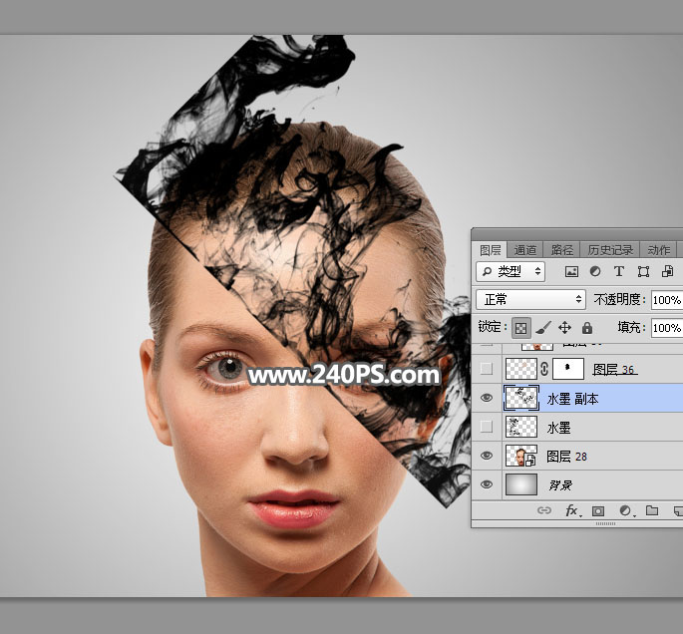Select 图层 28 smart object thumbnail
This screenshot has height=634, width=683.
click(x=521, y=456)
